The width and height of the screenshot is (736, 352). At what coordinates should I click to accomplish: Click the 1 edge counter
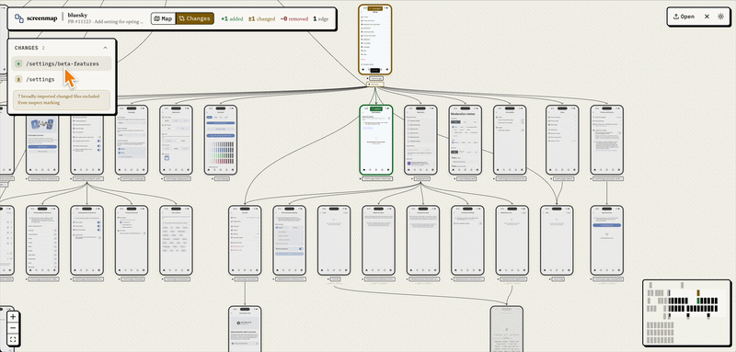[x=320, y=18]
